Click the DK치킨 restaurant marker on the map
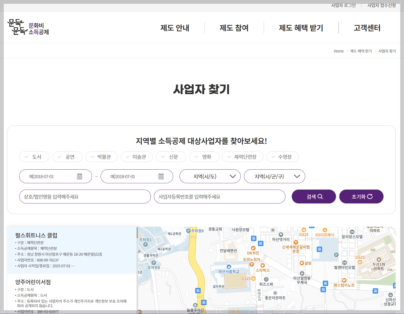The image size is (404, 314). click(253, 248)
